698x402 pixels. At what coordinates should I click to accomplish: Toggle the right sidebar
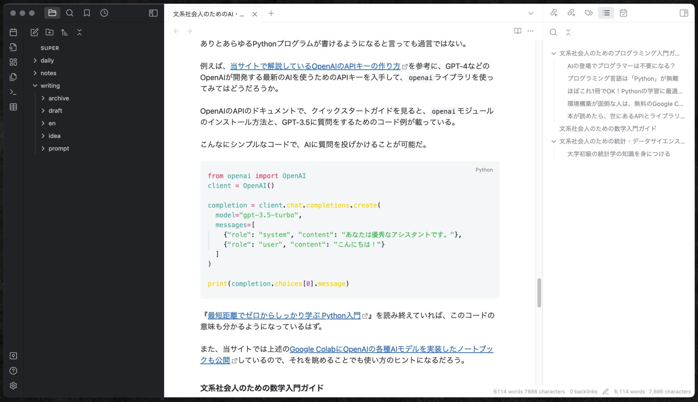point(684,13)
